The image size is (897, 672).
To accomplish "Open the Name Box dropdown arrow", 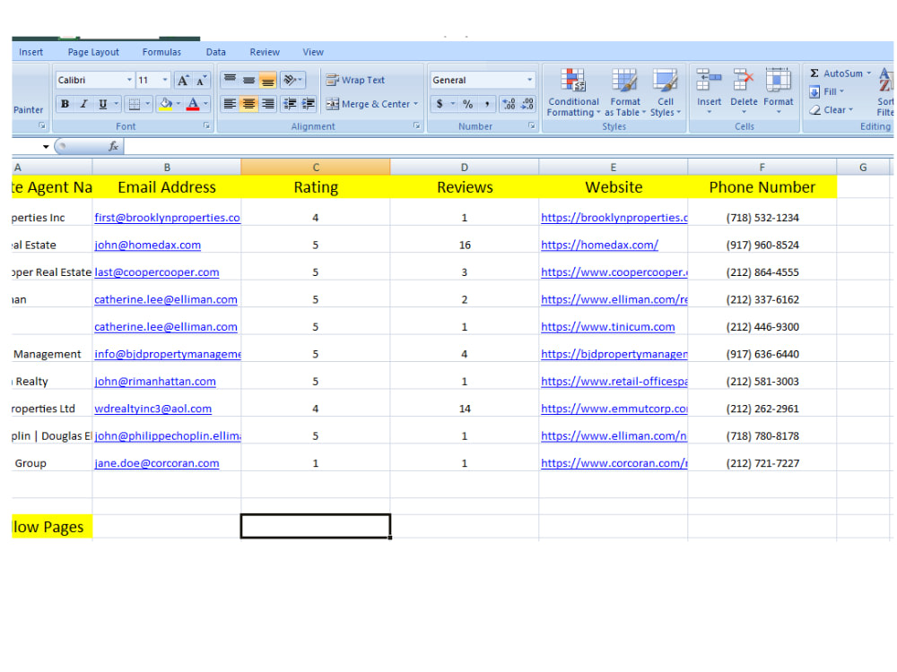I will pyautogui.click(x=45, y=147).
